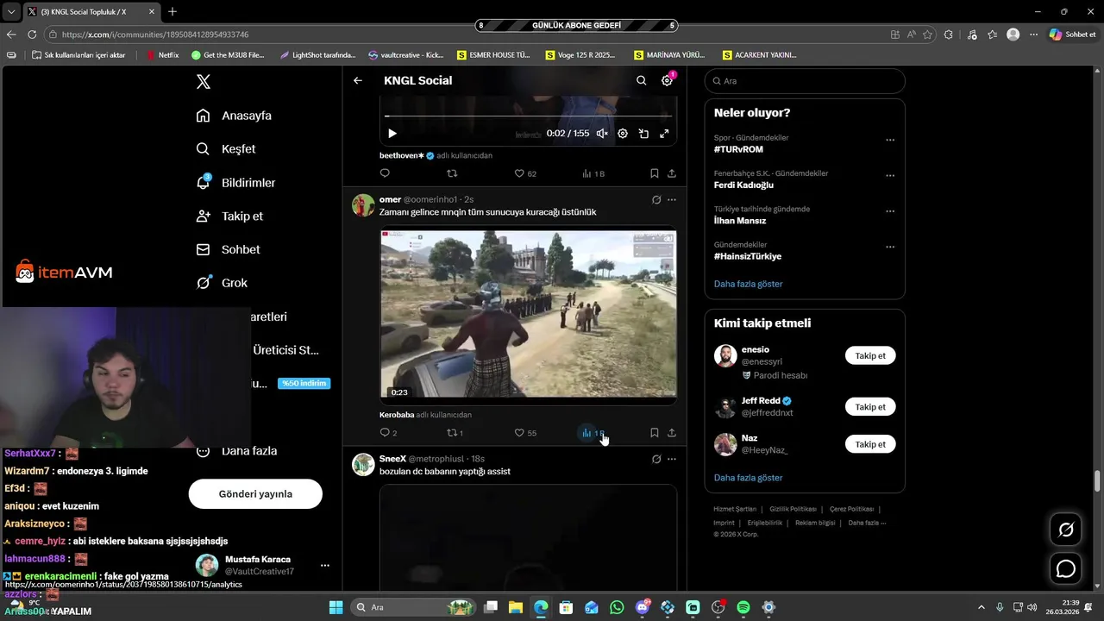The image size is (1104, 621).
Task: Open community settings gear icon
Action: pos(667,80)
